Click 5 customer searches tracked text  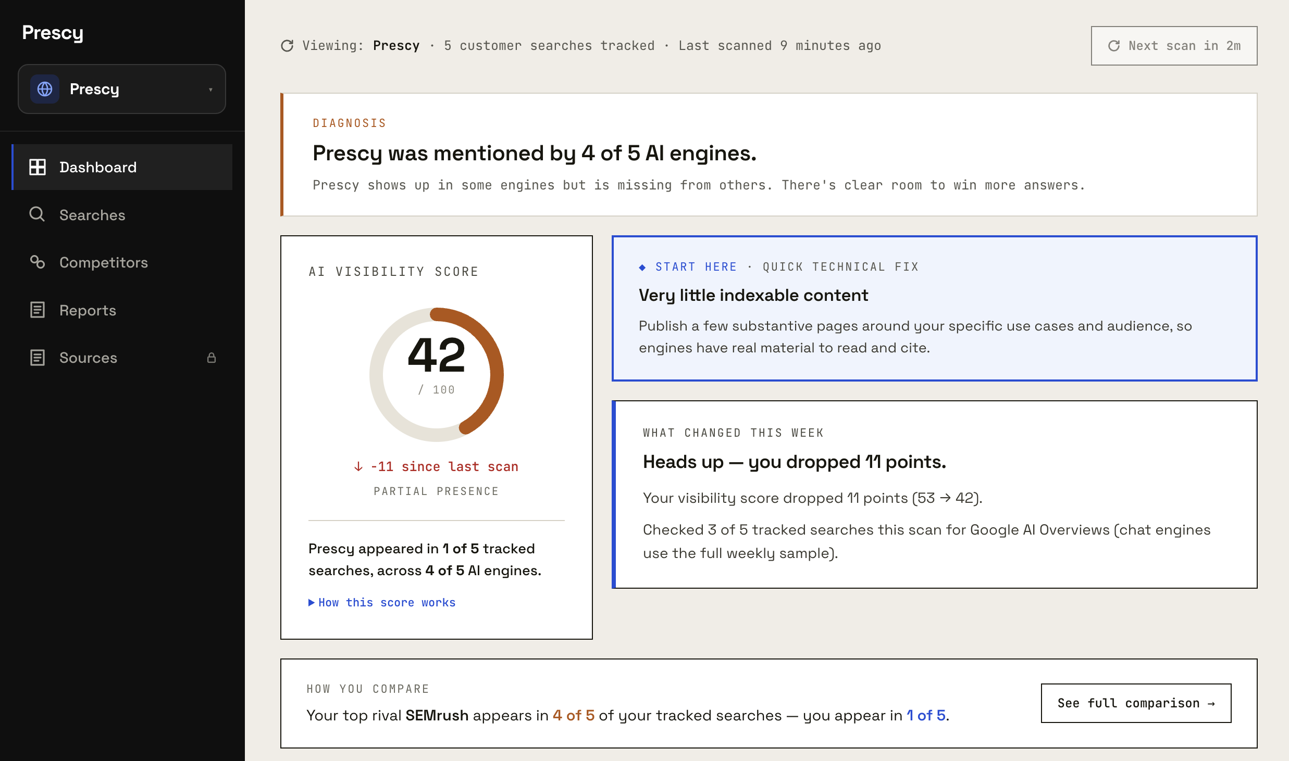click(549, 46)
